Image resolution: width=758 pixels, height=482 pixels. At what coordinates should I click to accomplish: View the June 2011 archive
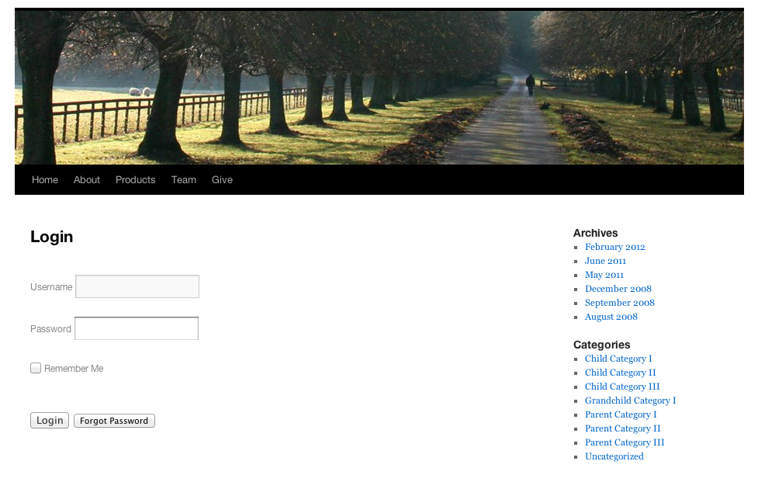click(x=605, y=260)
